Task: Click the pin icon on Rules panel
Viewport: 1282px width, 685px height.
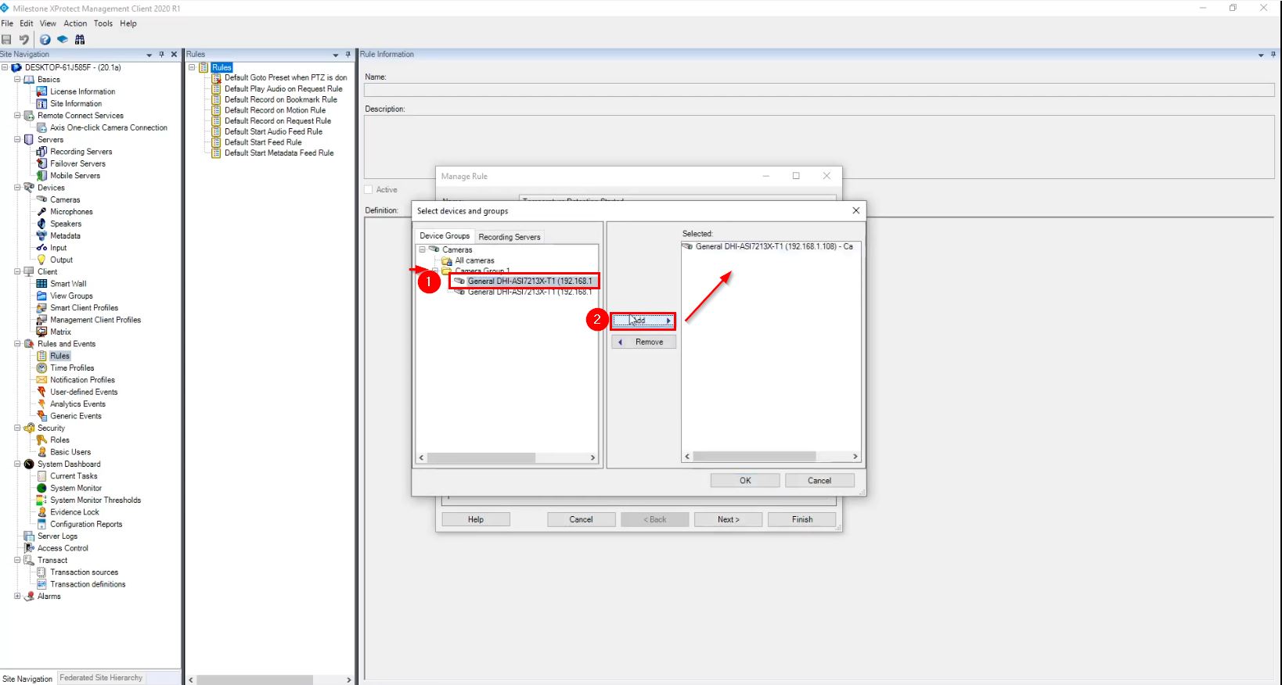Action: pos(348,55)
